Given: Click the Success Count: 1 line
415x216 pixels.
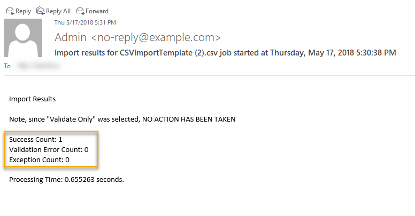Looking at the screenshot, I should (x=36, y=139).
